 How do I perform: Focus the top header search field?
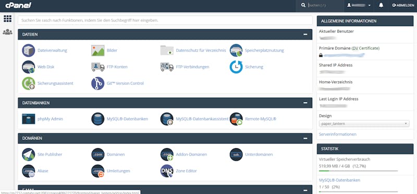pos(324,5)
